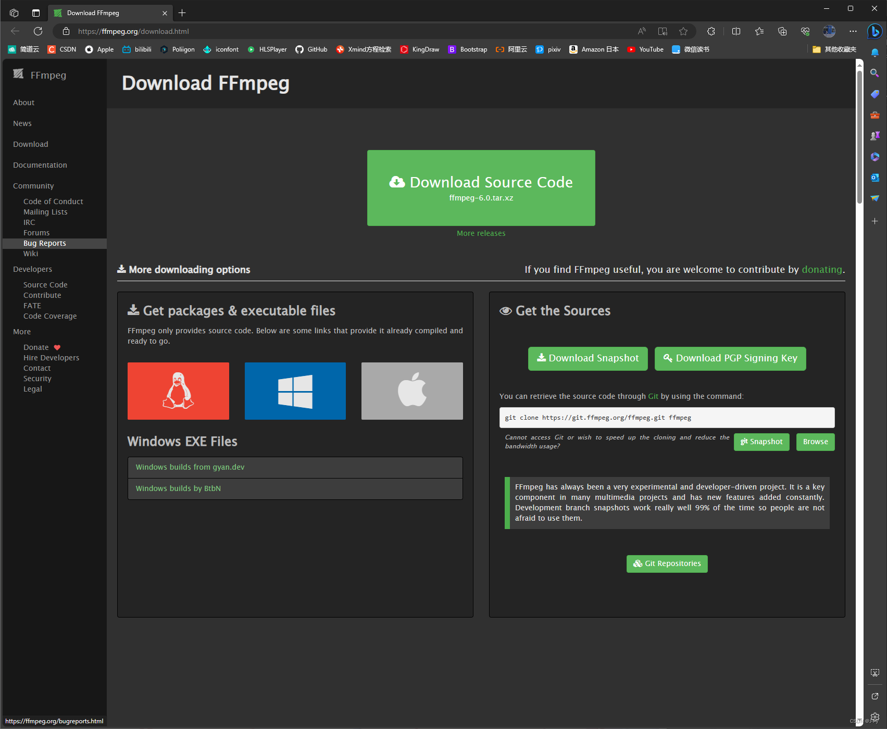Select the Windows logo packages tile
The image size is (887, 729).
pos(295,391)
